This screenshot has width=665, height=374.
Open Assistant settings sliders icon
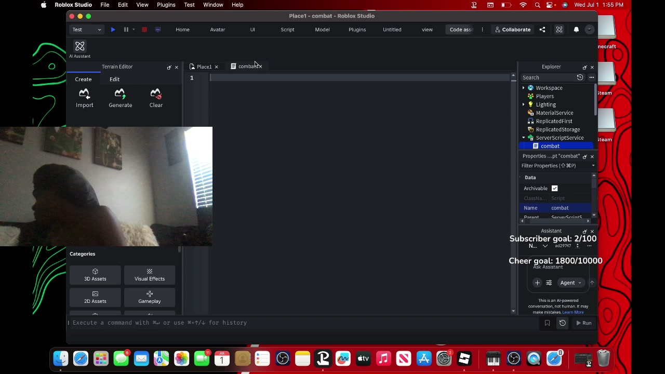[549, 283]
